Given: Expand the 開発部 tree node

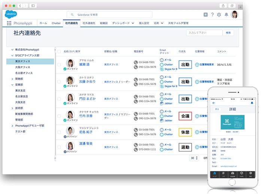Looking at the screenshot, I should pos(12,79).
